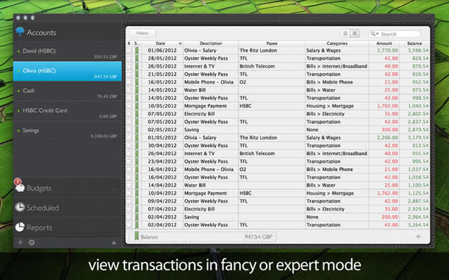Click the plus icon beside the balance bar
The image size is (449, 280).
(x=418, y=237)
